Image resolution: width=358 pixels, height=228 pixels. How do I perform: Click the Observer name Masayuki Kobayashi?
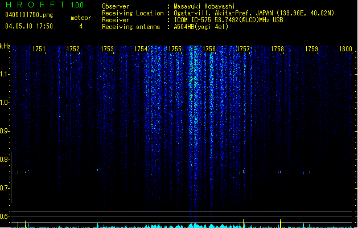(204, 6)
